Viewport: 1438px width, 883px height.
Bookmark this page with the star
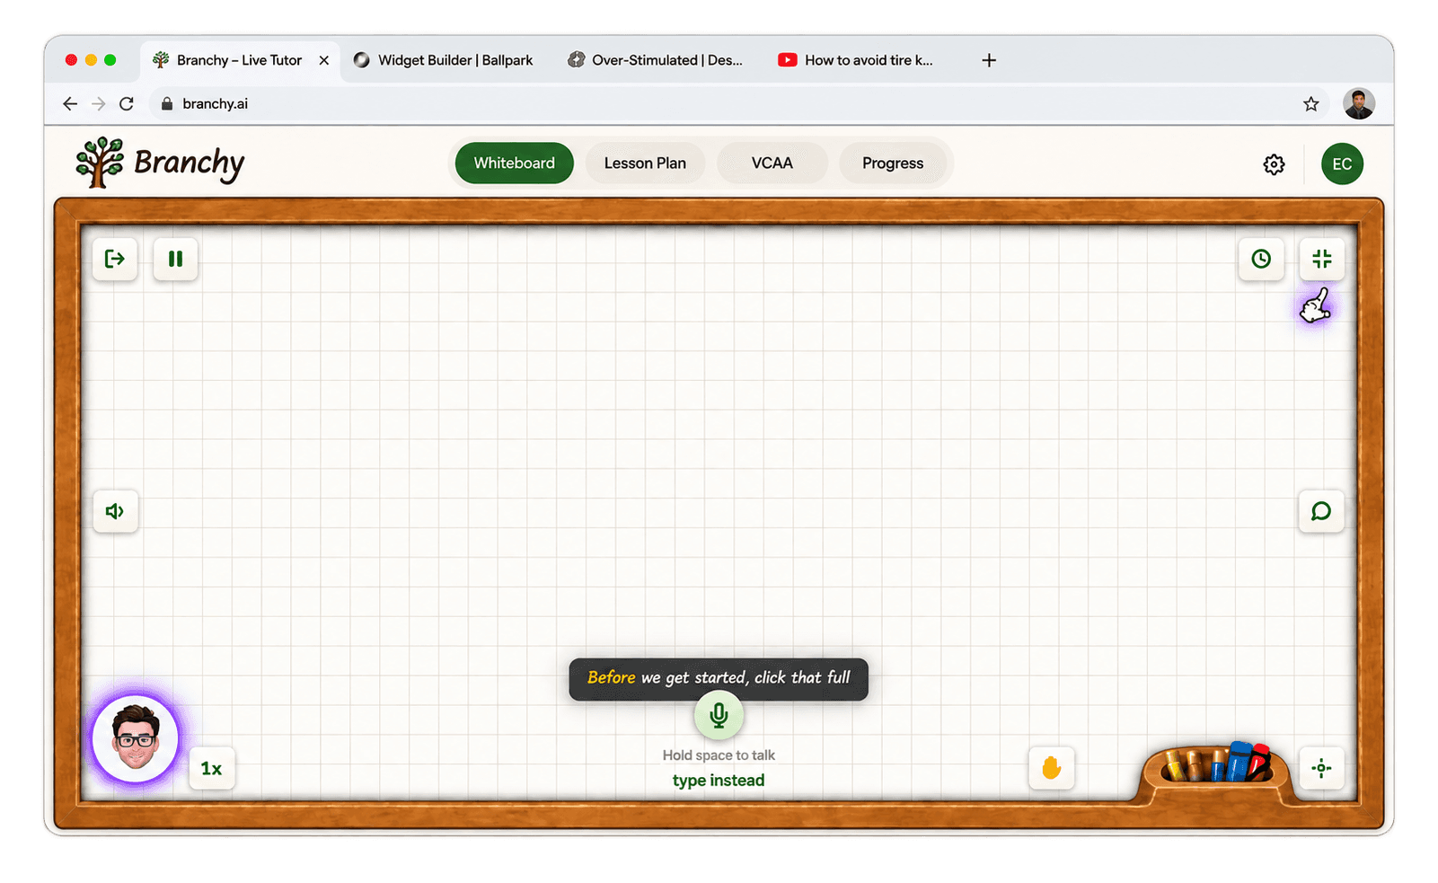pos(1311,104)
